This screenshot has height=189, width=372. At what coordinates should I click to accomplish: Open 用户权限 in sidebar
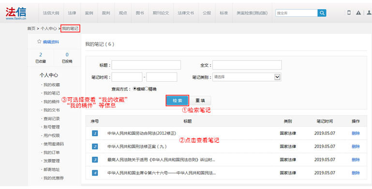pyautogui.click(x=51, y=135)
